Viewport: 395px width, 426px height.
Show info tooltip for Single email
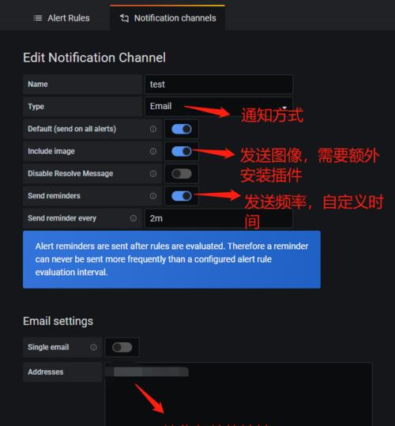[93, 347]
